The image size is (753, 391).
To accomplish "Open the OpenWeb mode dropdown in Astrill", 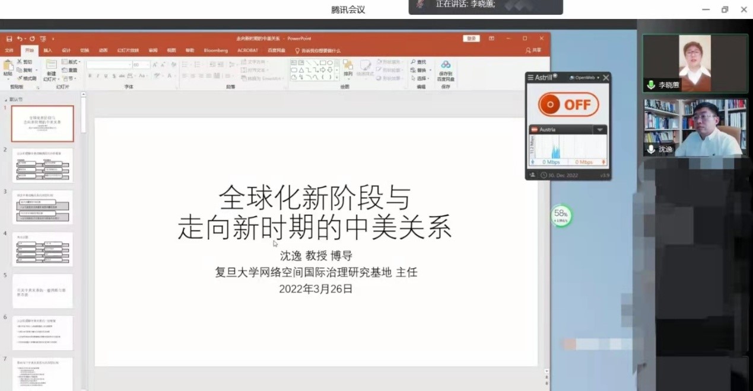I will click(x=585, y=78).
